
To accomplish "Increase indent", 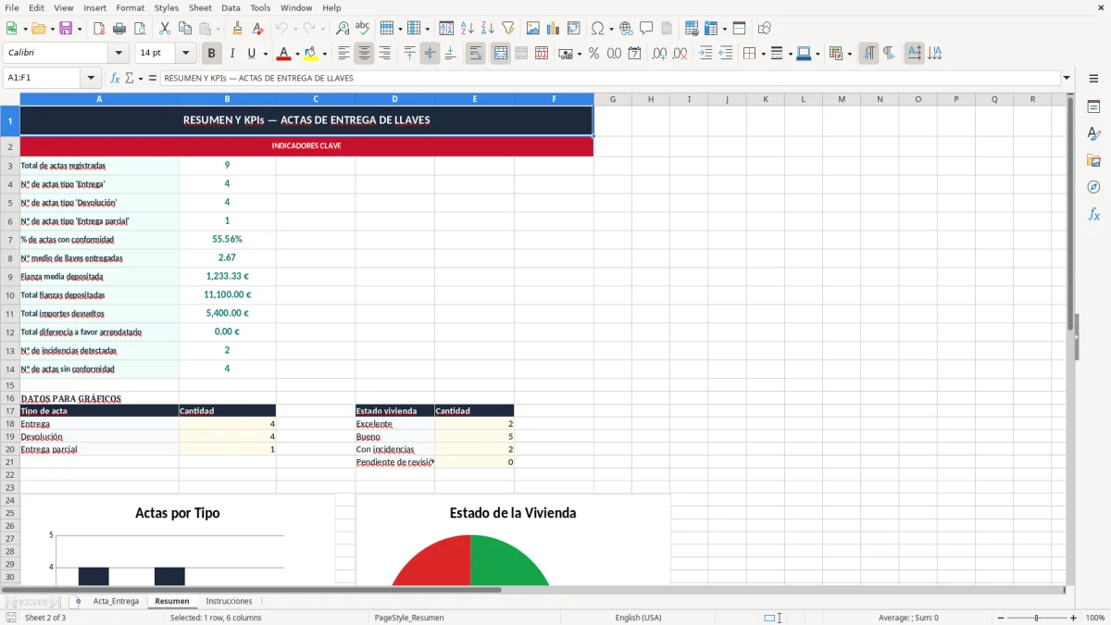I will tap(705, 54).
